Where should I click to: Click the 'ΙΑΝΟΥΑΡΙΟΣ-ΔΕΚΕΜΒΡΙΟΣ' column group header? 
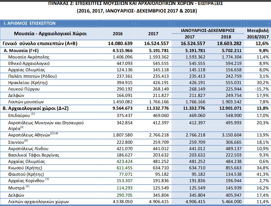point(208,30)
